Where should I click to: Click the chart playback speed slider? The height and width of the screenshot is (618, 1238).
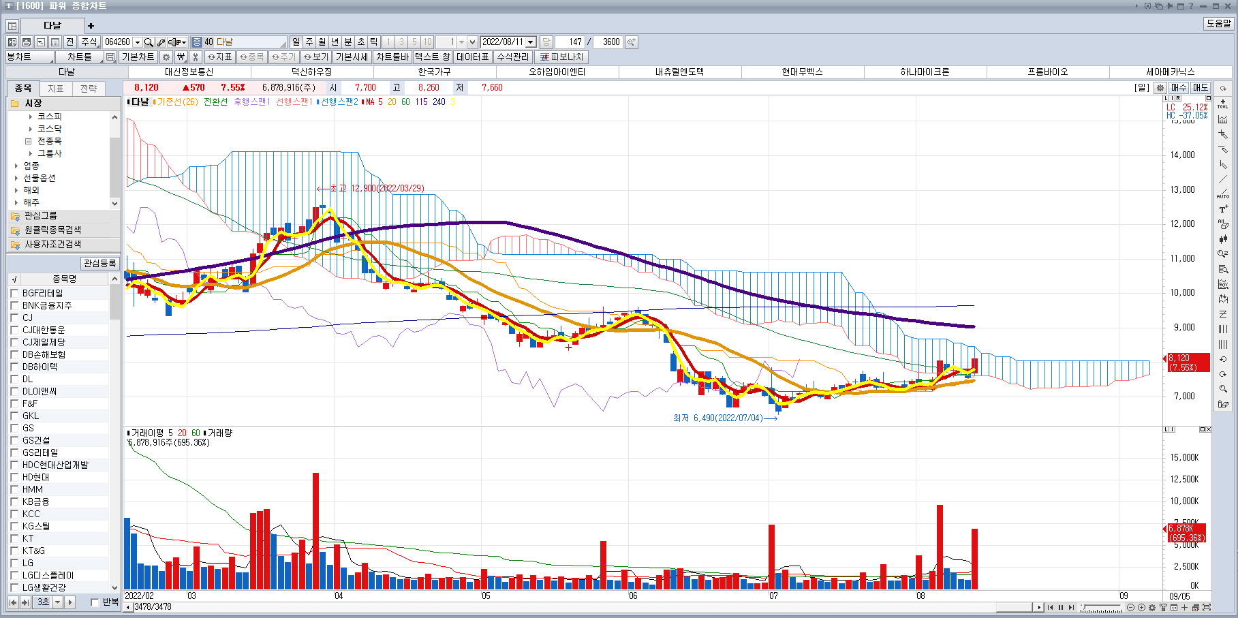pyautogui.click(x=1102, y=607)
